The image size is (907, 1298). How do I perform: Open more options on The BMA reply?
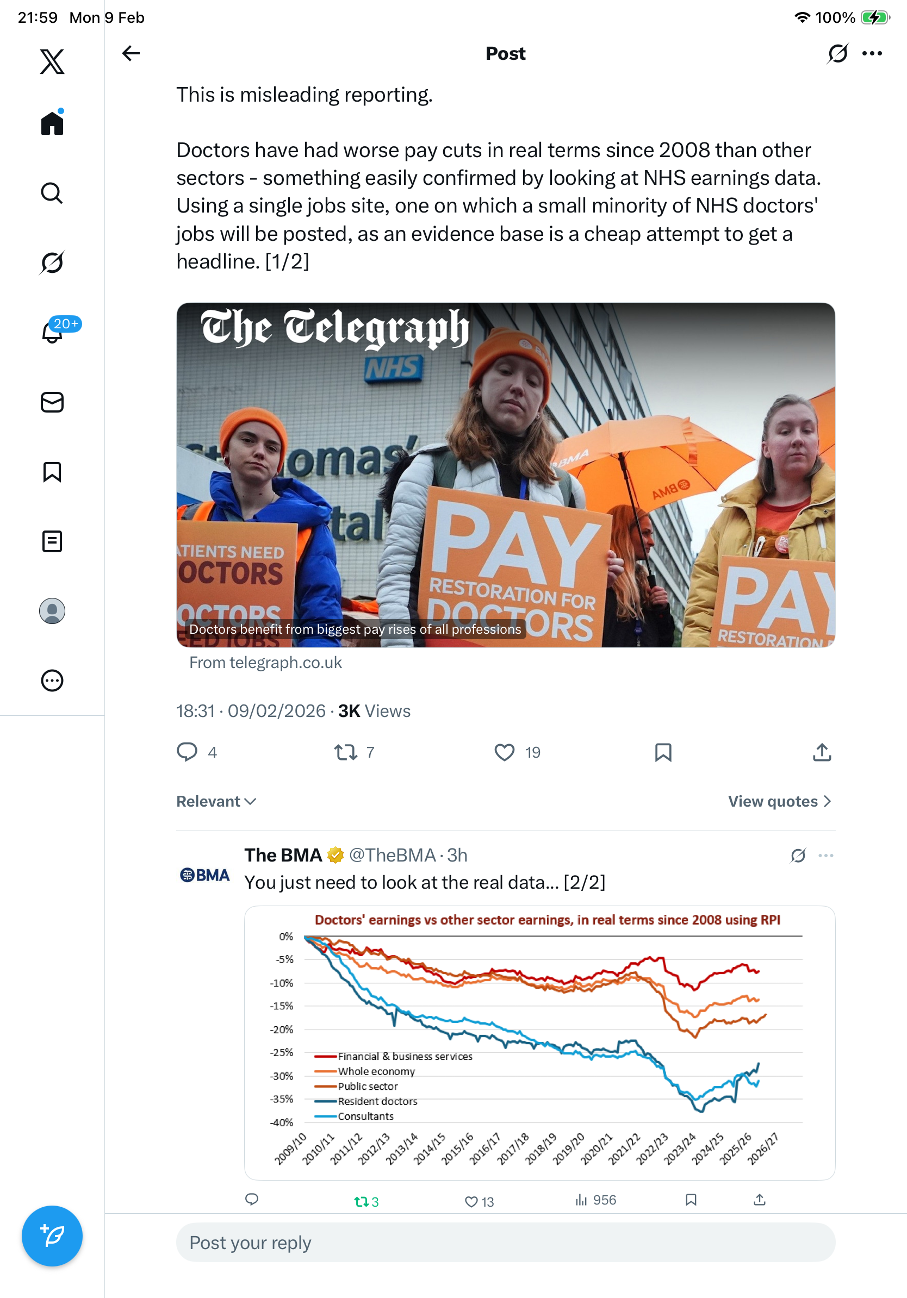pyautogui.click(x=825, y=856)
